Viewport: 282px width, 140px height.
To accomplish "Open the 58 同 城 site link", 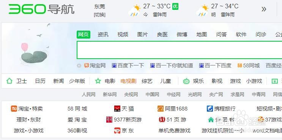I will coord(77,109).
